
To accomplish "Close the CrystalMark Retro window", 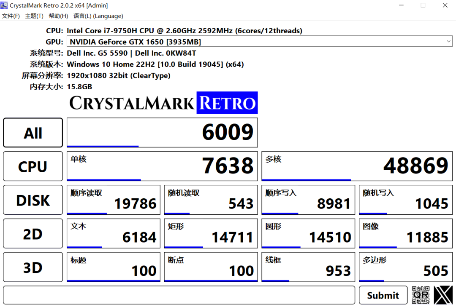I will coord(445,5).
